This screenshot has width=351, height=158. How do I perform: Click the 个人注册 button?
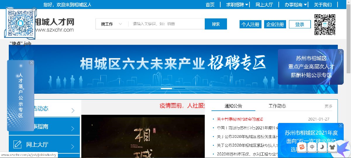coord(250,25)
